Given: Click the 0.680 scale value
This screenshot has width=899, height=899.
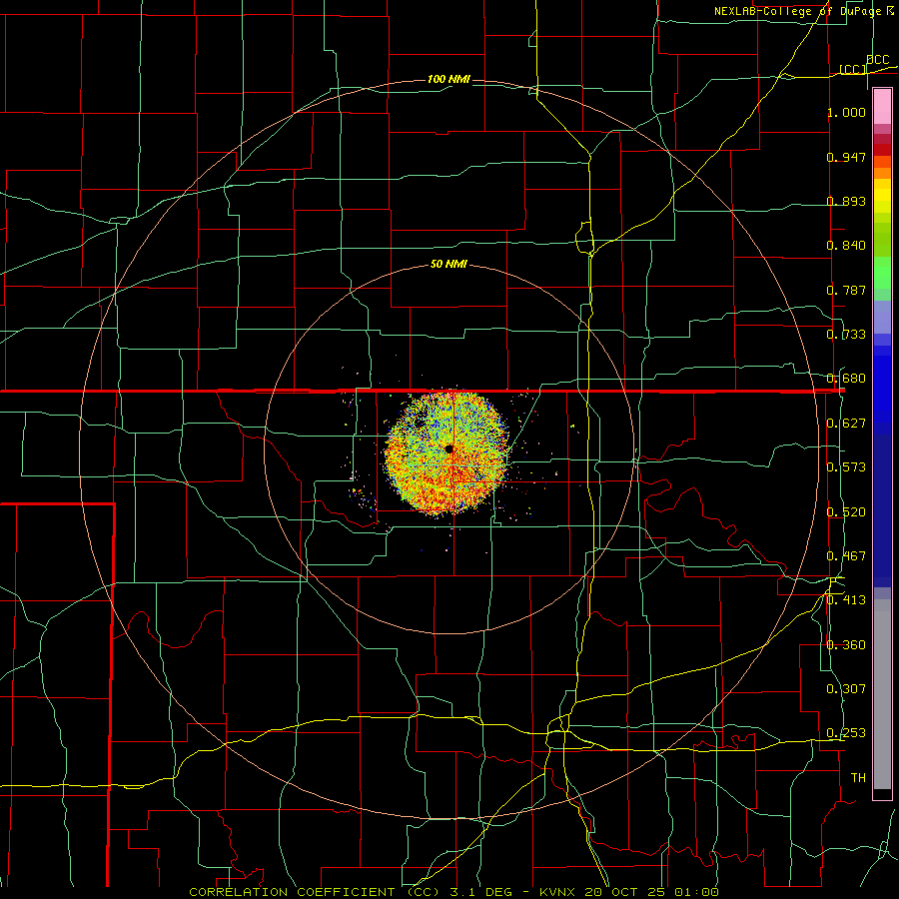Looking at the screenshot, I should tap(846, 379).
